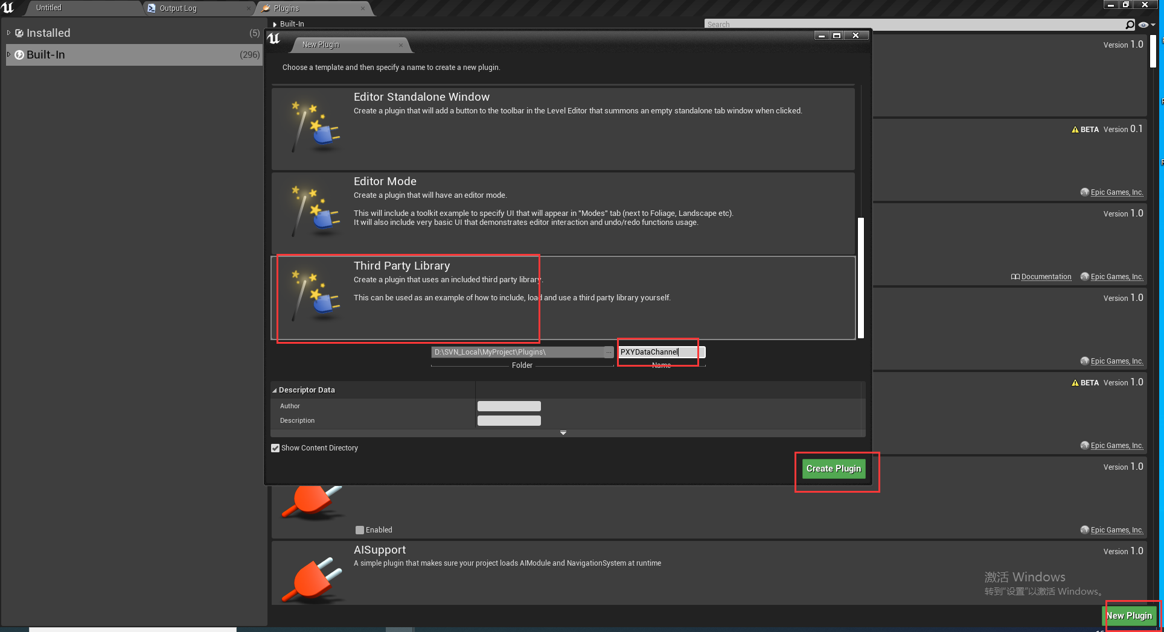
Task: Close the New Plugin tab
Action: click(401, 45)
